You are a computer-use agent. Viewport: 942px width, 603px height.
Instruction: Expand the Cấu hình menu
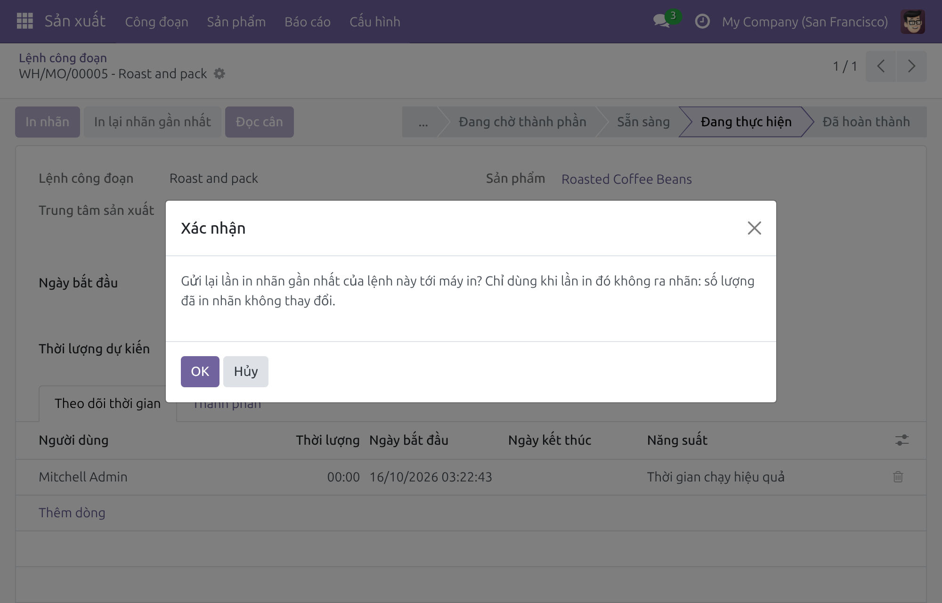375,22
